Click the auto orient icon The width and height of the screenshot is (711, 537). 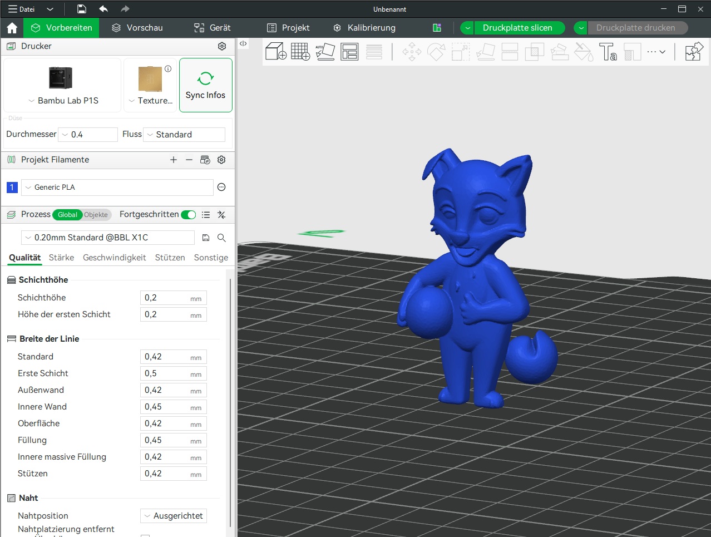325,52
